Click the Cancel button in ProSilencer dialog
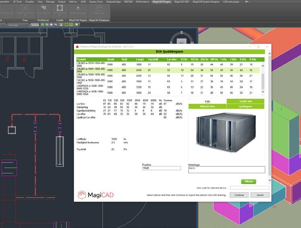301x228 pixels. [260, 195]
